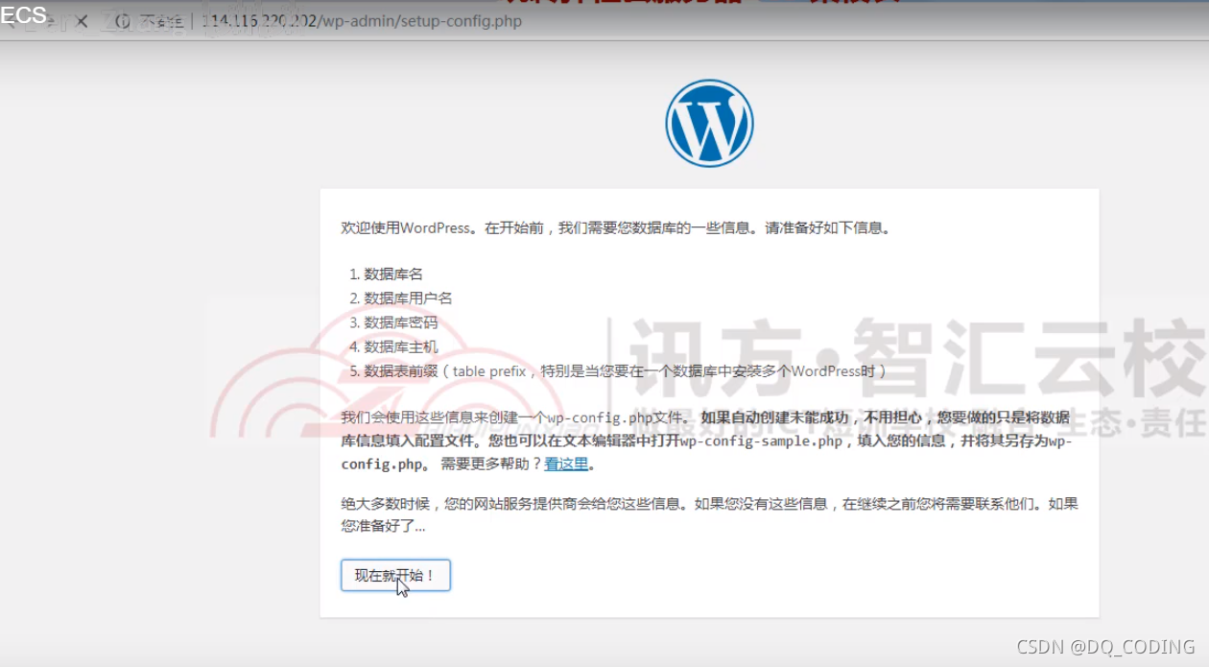Click the "数据库密码" list item
The height and width of the screenshot is (667, 1209).
coord(401,322)
